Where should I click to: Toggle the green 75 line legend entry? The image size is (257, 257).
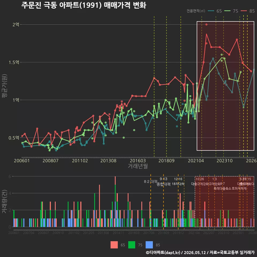click(x=231, y=11)
